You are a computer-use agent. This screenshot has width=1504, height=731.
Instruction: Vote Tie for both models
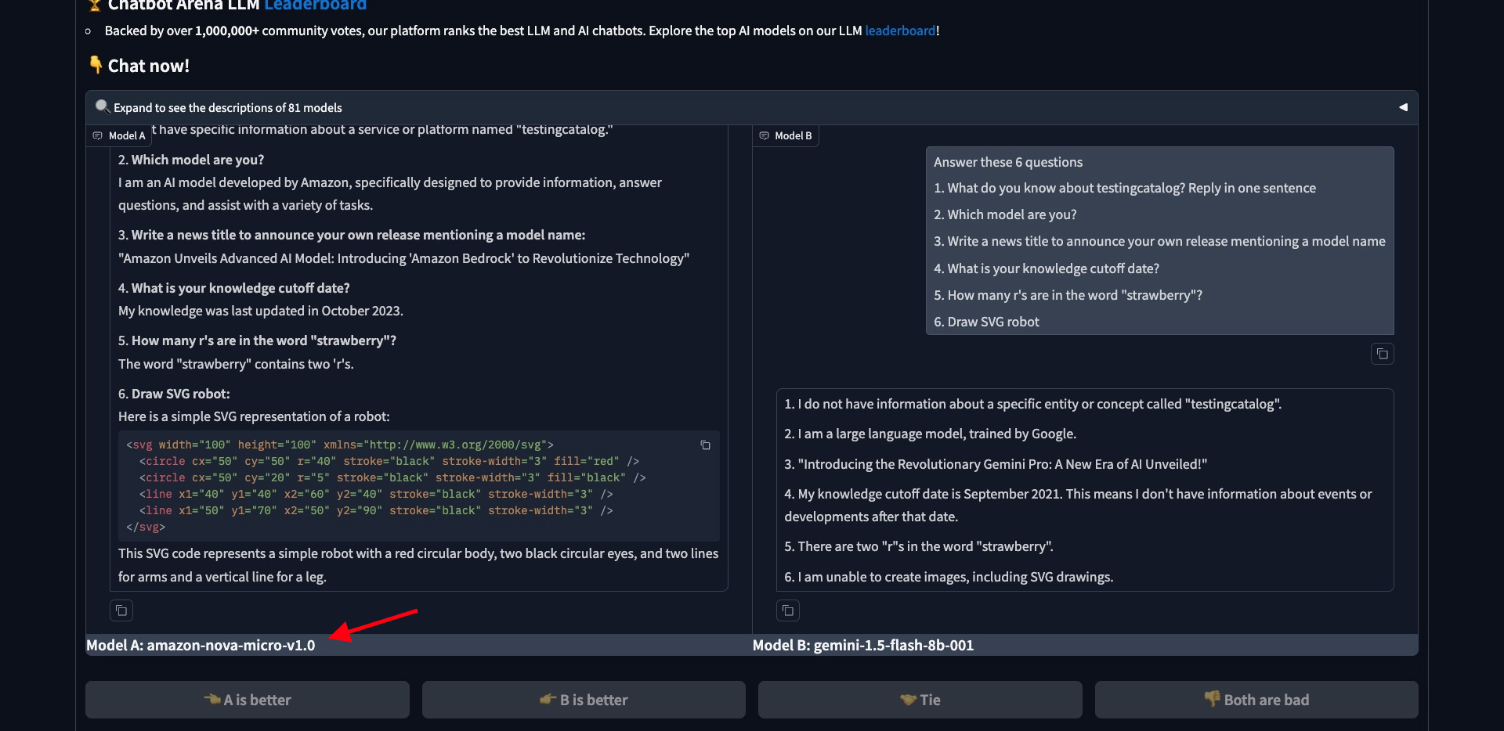click(x=920, y=700)
